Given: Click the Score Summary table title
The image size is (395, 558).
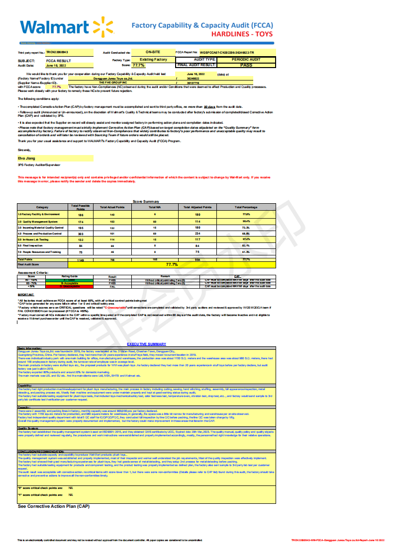Looking at the screenshot, I should 146,201.
